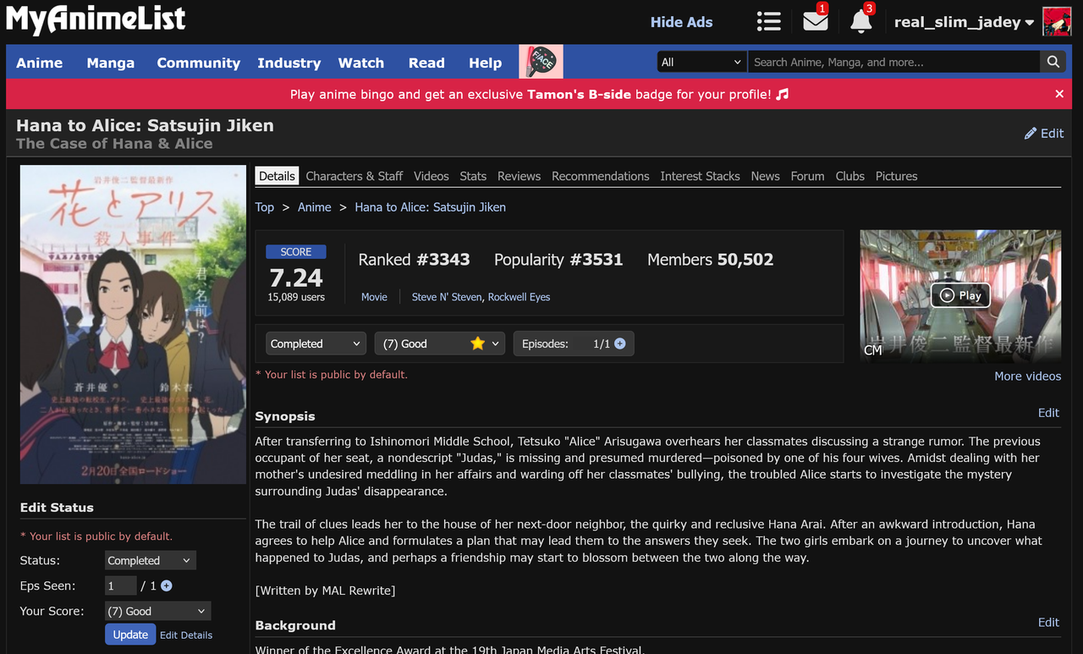Click the pink bingo promo icon in navbar

[x=541, y=62]
